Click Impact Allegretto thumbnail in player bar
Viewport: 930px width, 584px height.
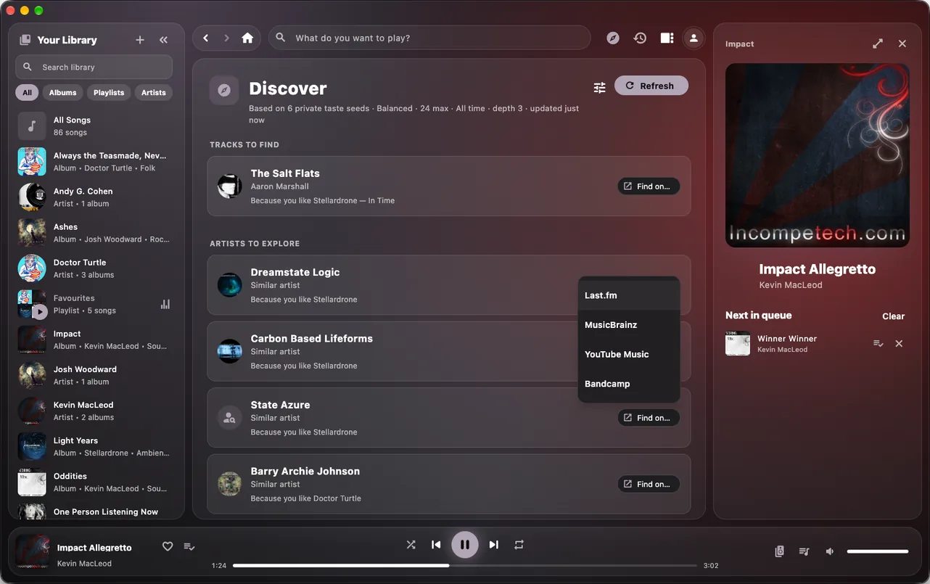click(33, 552)
